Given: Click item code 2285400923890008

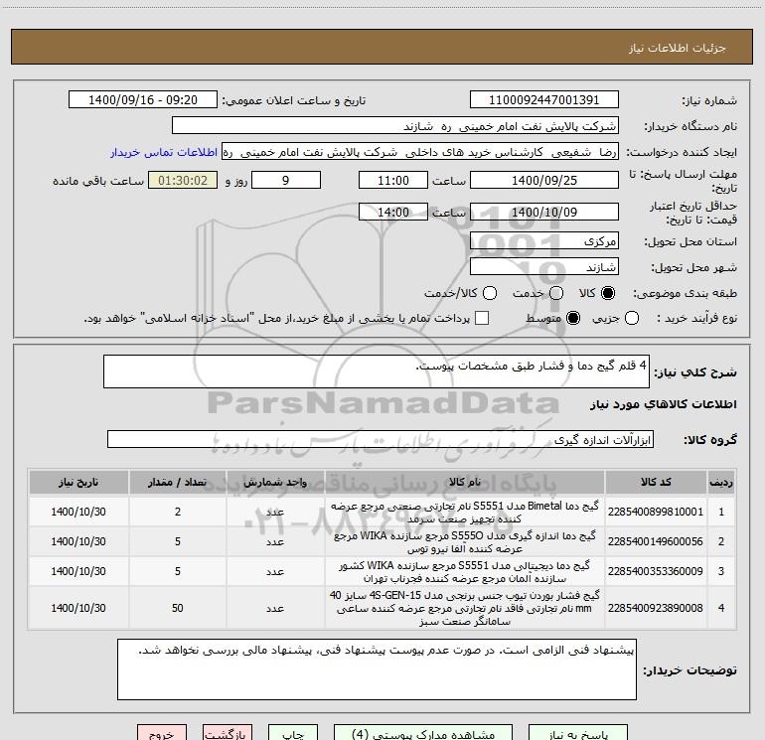Looking at the screenshot, I should (x=656, y=608).
